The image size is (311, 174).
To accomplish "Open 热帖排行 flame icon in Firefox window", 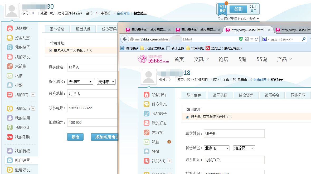I will pyautogui.click(x=146, y=95).
